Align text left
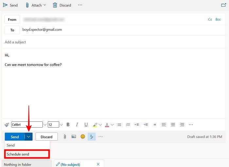 point(164,125)
